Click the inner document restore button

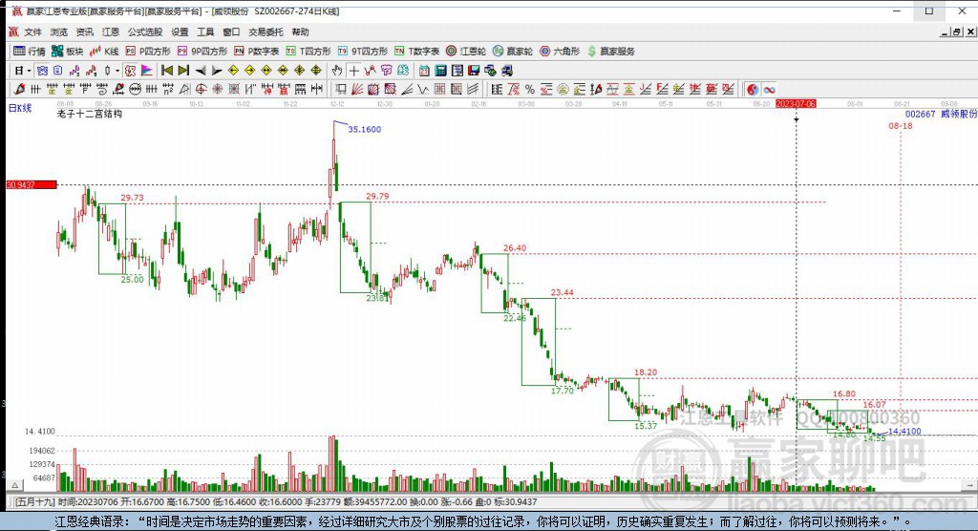(956, 32)
